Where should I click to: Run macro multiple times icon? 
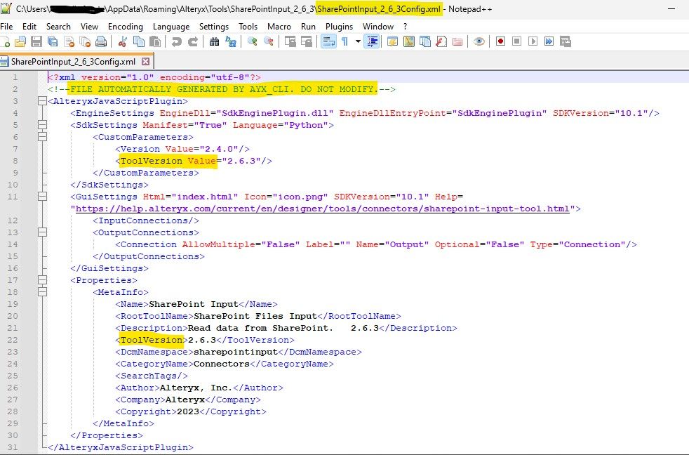pos(549,41)
